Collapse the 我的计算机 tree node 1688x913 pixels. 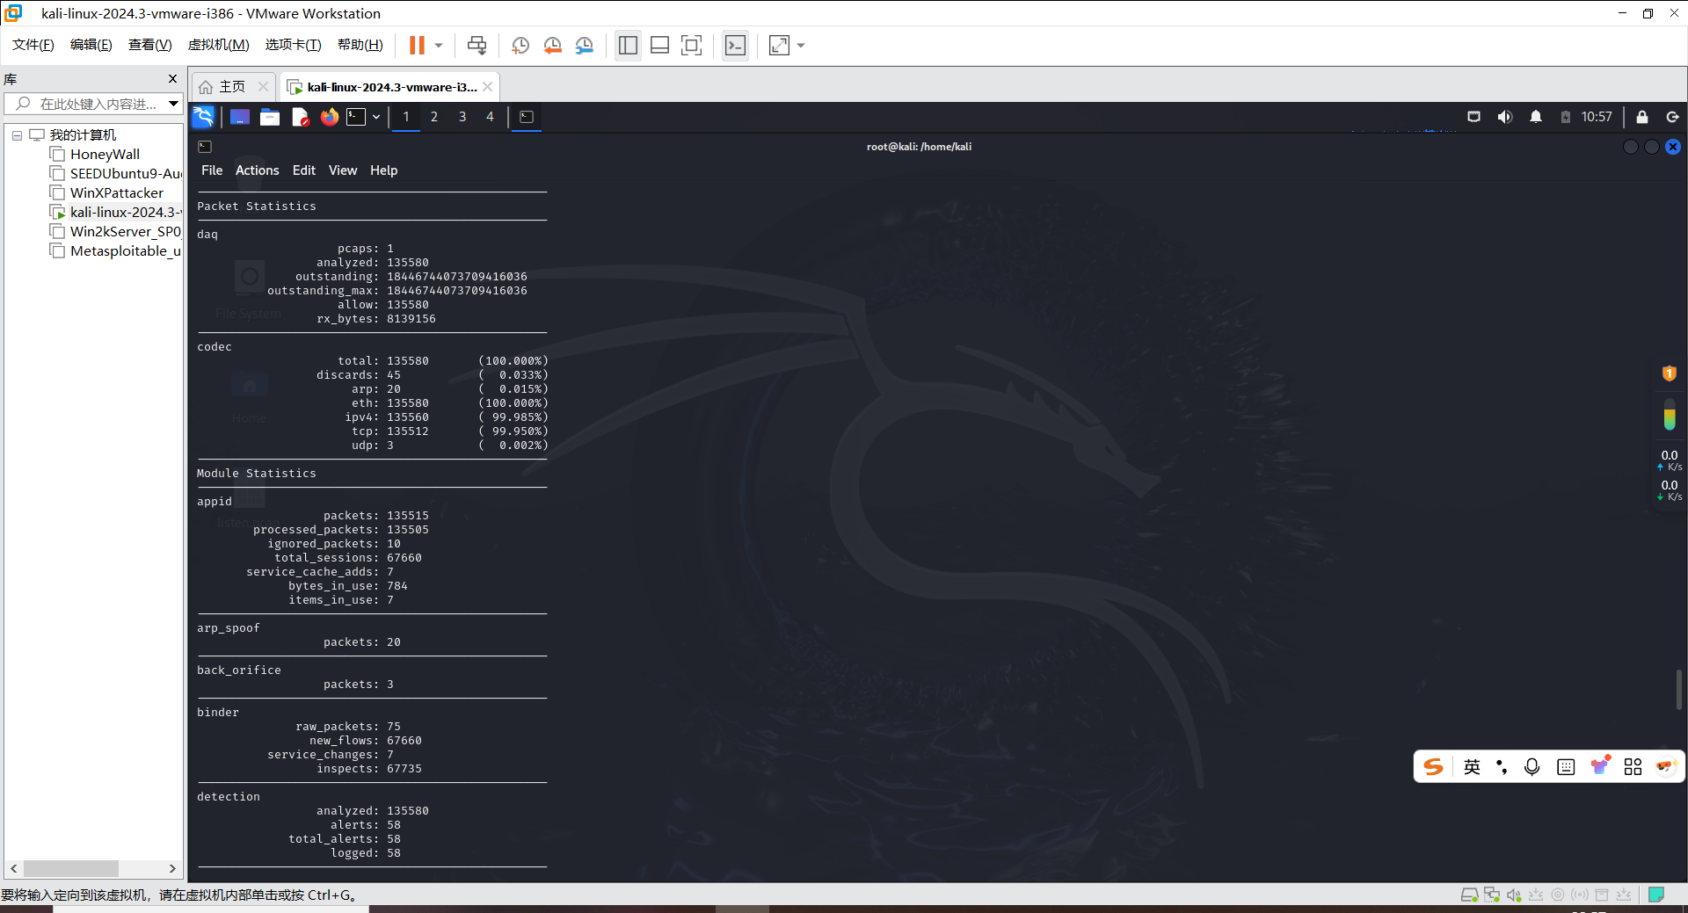point(17,135)
